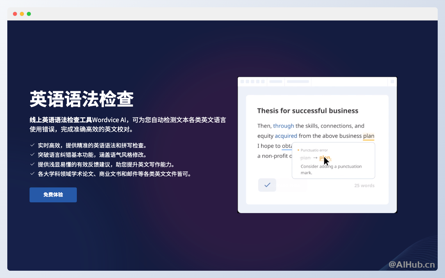Minimize the window with the yellow button
This screenshot has height=278, width=445.
coord(22,14)
